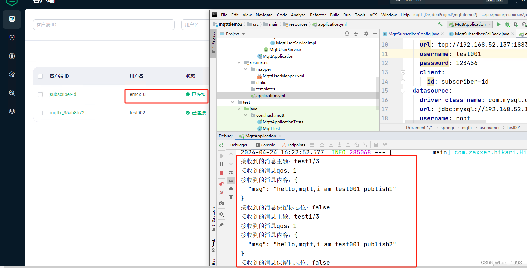This screenshot has width=527, height=268.
Task: Tick the select-all checkbox in client table header
Action: click(x=40, y=76)
